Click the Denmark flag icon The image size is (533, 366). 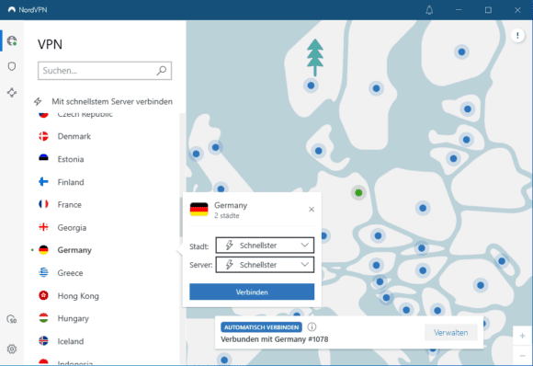pyautogui.click(x=43, y=136)
